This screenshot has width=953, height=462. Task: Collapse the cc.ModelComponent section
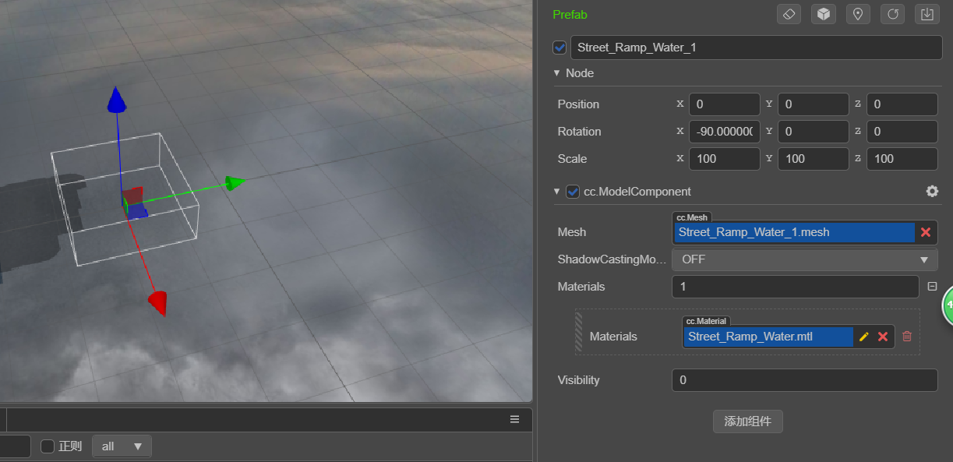pos(557,192)
